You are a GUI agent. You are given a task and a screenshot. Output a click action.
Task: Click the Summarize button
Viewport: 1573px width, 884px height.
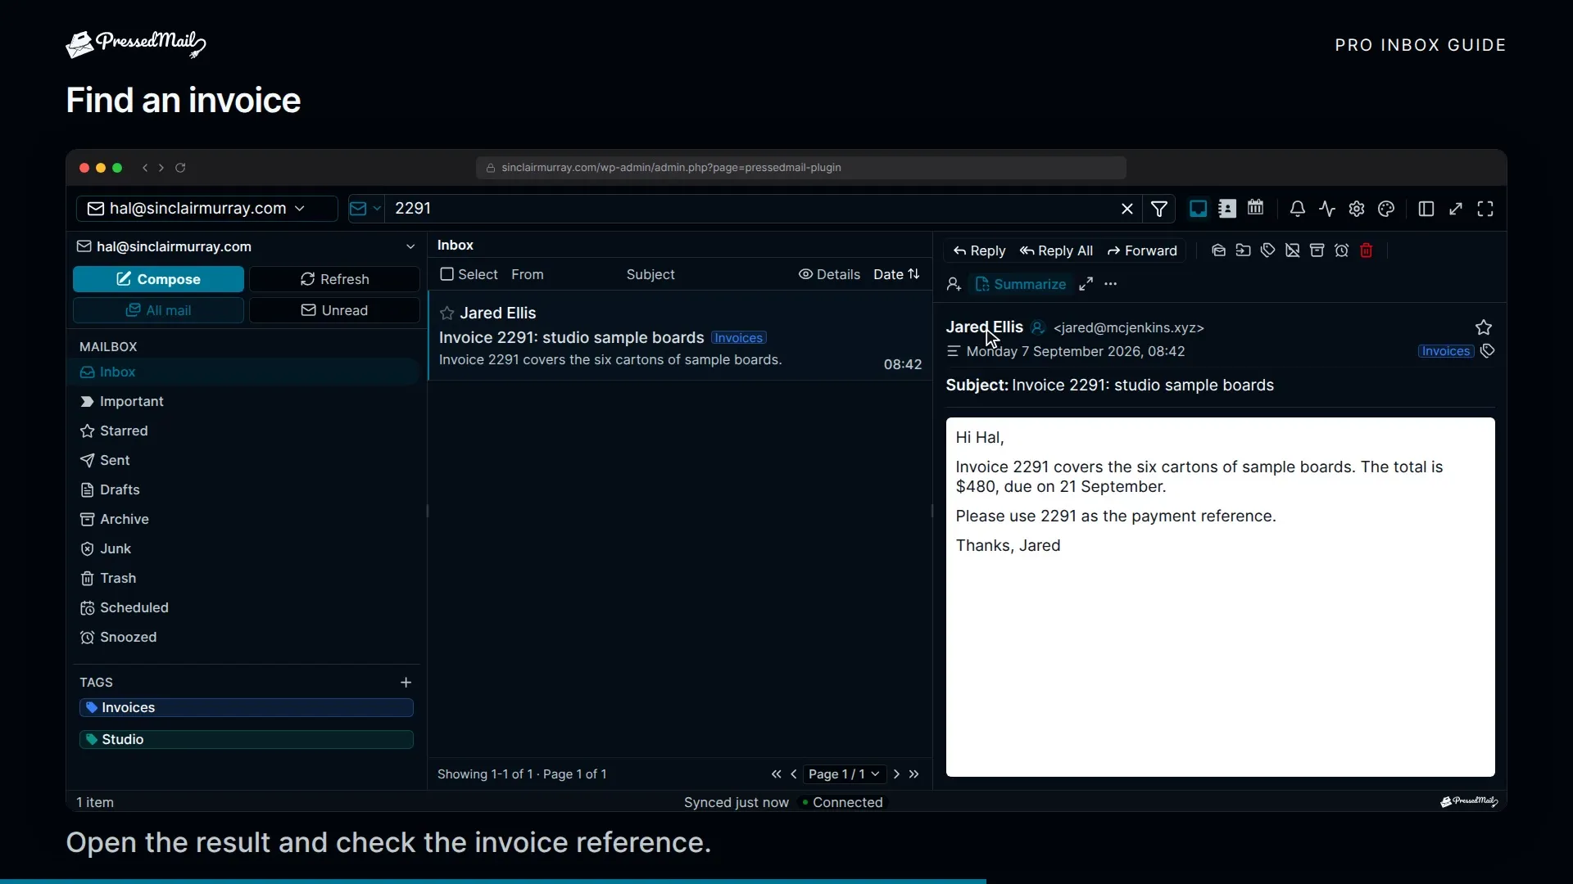(1020, 284)
